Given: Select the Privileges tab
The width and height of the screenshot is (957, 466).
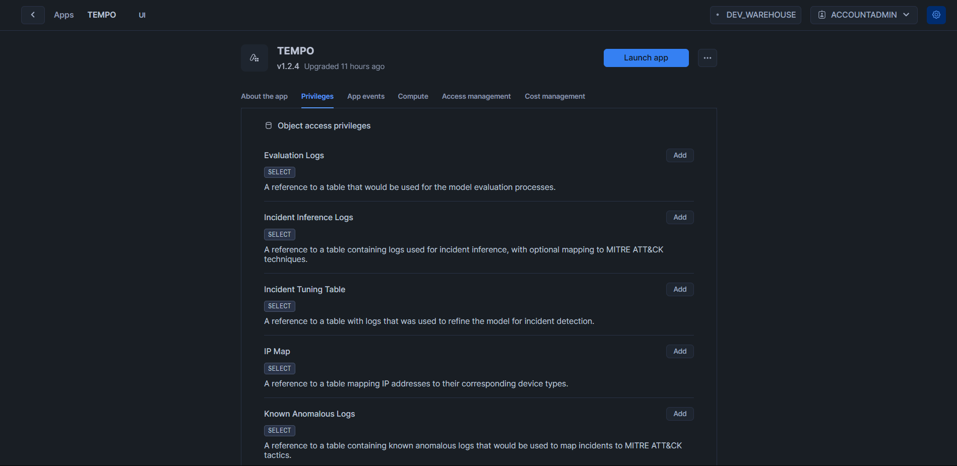Looking at the screenshot, I should (317, 96).
